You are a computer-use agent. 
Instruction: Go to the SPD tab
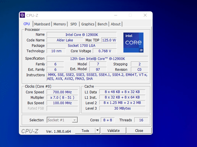[x=74, y=24]
